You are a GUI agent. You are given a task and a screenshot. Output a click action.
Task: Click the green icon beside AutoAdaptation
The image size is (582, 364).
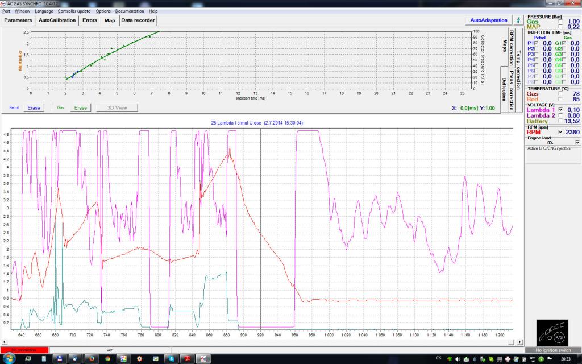(518, 20)
